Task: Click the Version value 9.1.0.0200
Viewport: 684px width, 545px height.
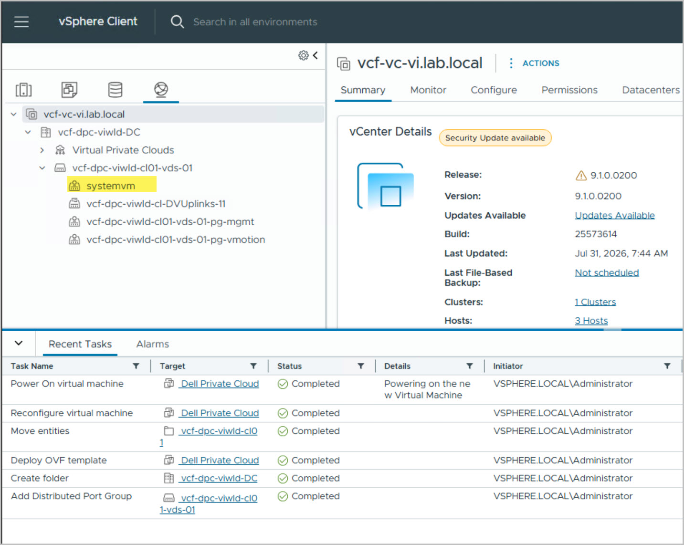Action: tap(598, 196)
